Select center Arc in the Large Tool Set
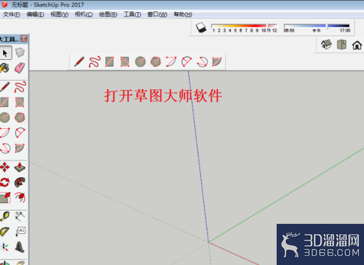 pos(5,132)
